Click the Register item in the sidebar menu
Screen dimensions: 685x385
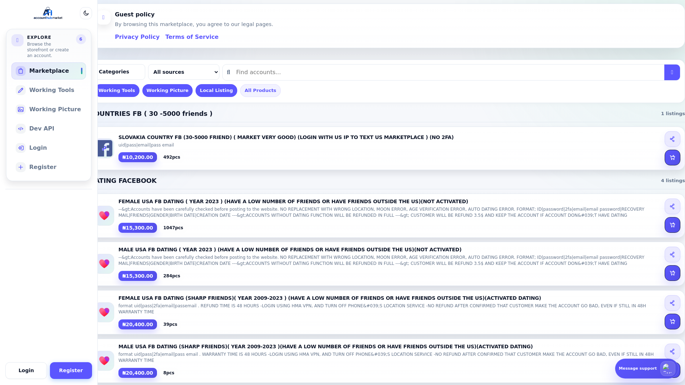tap(49, 167)
